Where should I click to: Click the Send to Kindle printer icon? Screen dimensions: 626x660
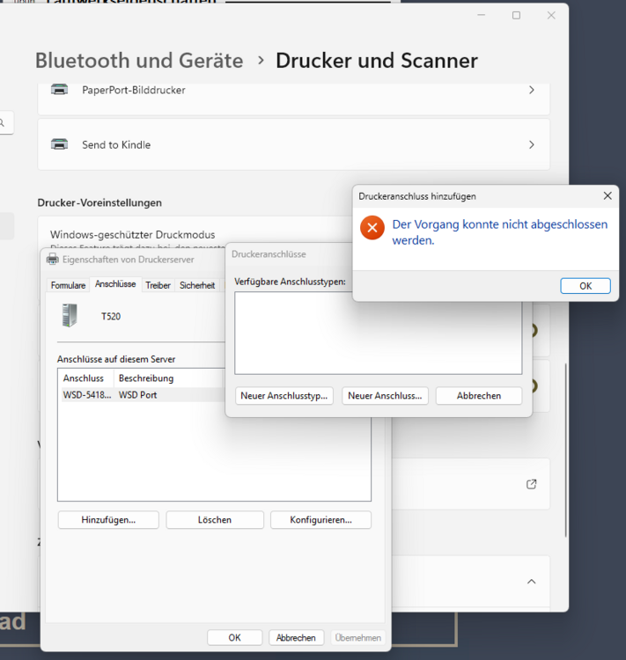click(59, 144)
